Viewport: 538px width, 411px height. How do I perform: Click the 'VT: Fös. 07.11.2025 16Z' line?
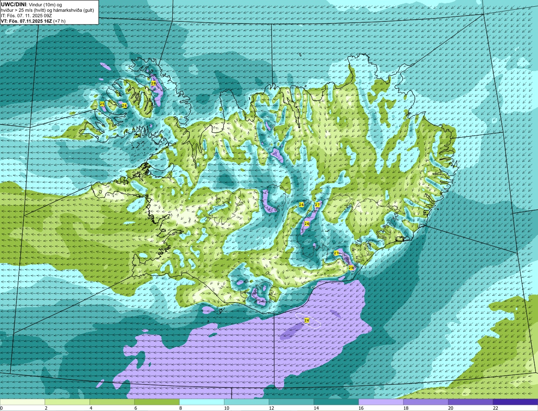(26, 21)
